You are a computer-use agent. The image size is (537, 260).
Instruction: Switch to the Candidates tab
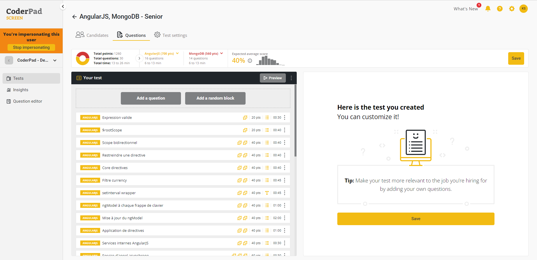coord(92,35)
